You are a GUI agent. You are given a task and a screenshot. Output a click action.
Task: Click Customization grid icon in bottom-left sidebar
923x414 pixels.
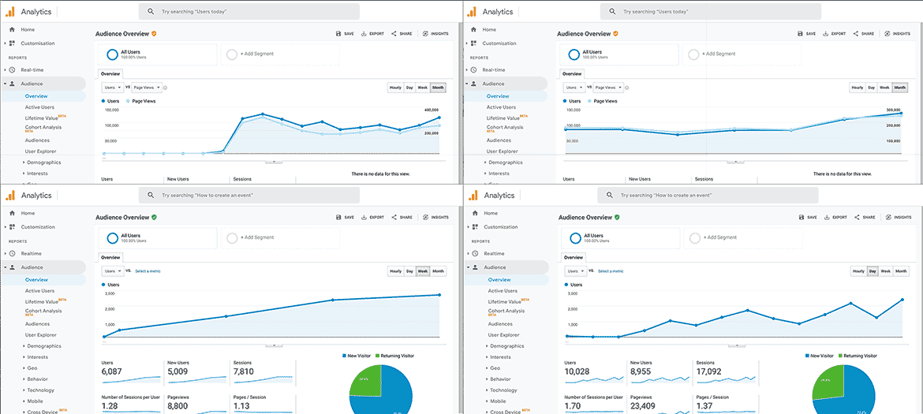[12, 227]
